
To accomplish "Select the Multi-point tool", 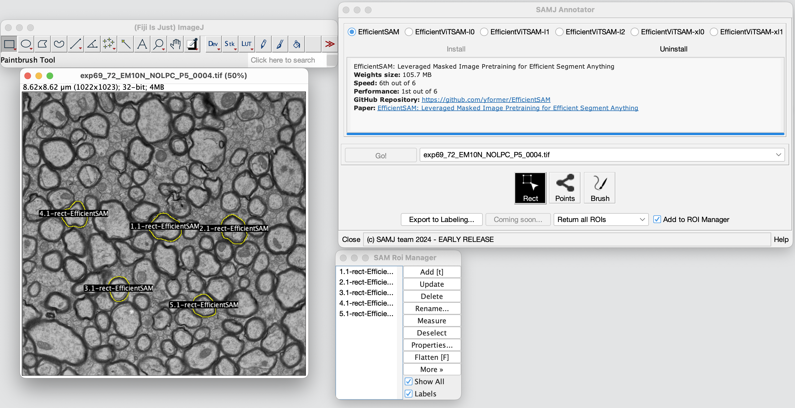I will (109, 44).
